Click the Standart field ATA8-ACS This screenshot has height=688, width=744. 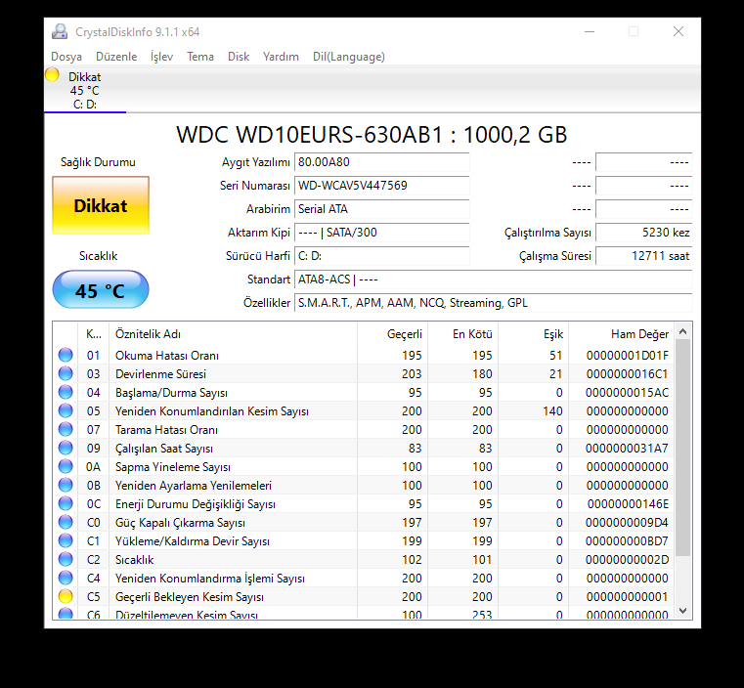[x=494, y=279]
